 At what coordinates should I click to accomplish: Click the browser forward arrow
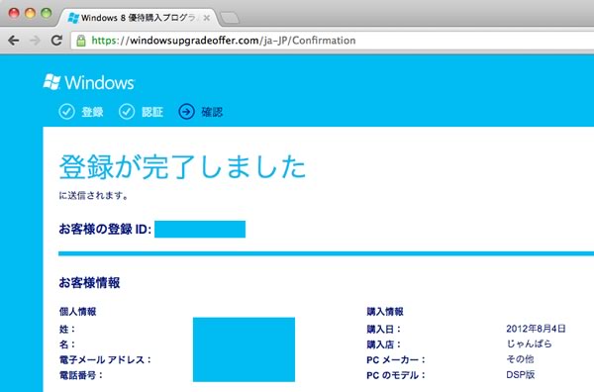35,41
